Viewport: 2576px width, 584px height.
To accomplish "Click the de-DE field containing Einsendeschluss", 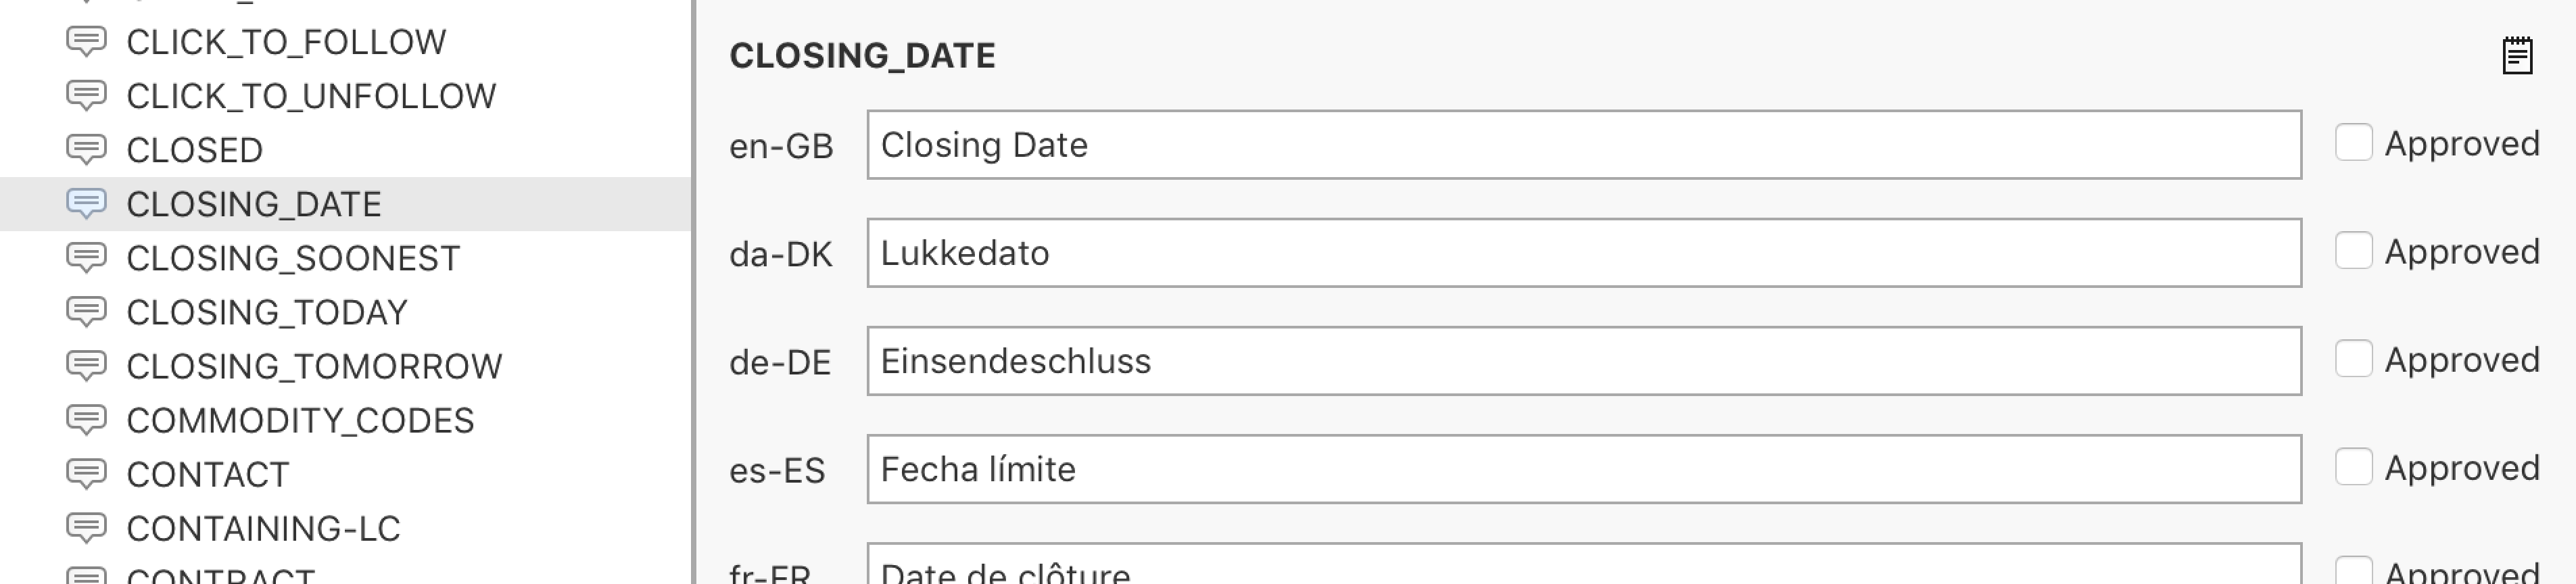I will coord(1583,361).
